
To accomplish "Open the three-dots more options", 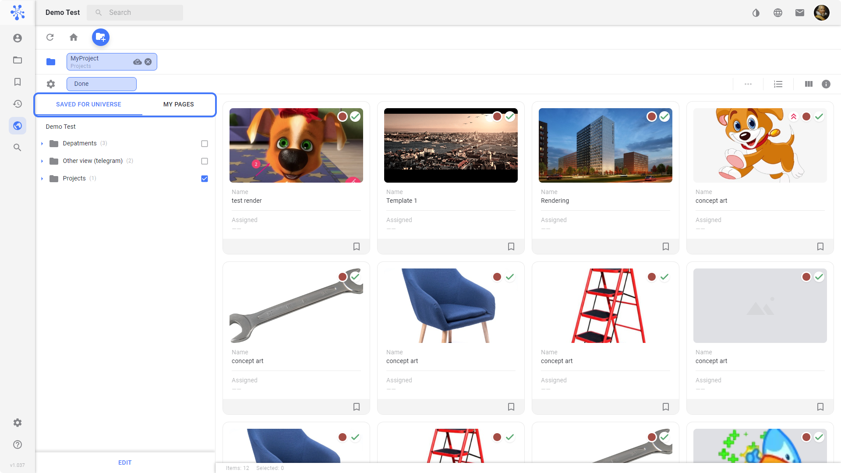I will tap(748, 84).
